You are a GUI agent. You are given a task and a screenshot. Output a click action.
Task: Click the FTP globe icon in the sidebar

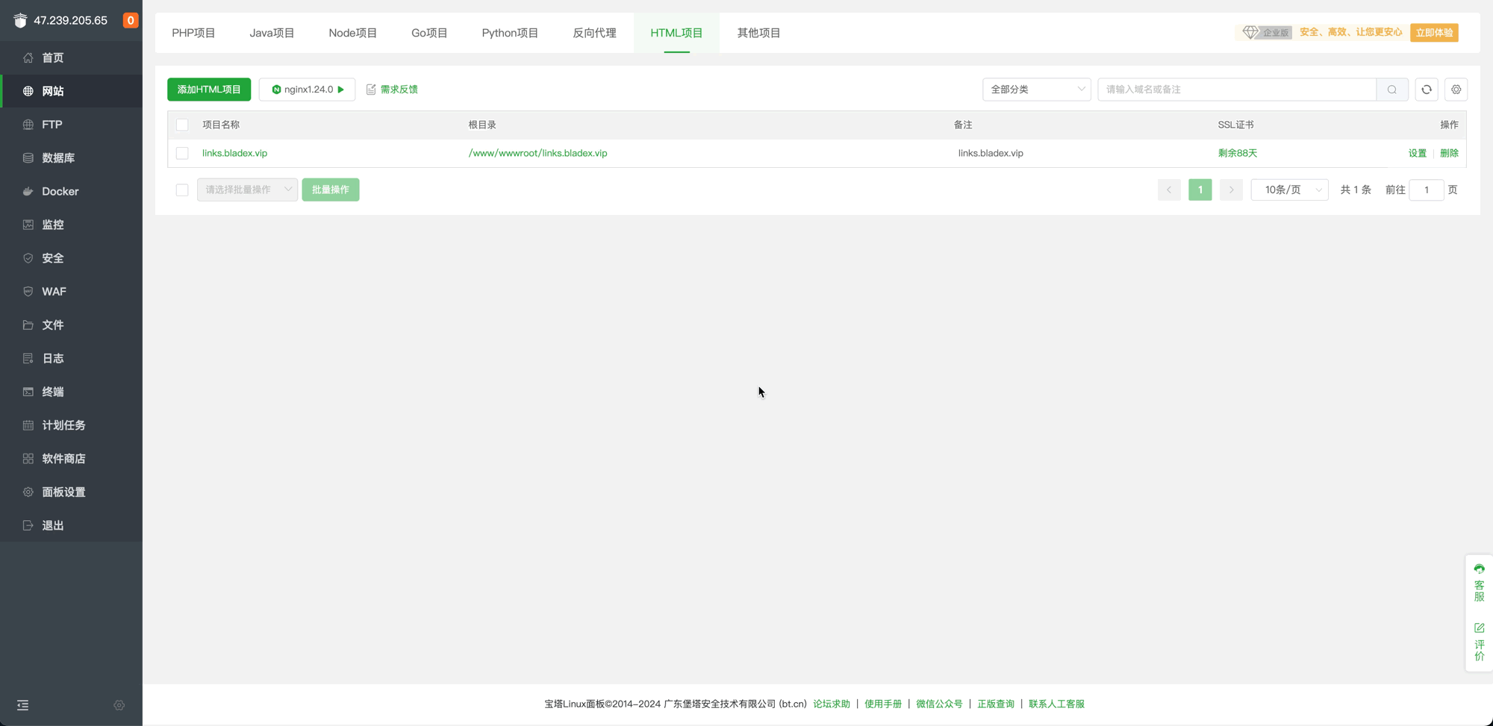click(x=28, y=125)
